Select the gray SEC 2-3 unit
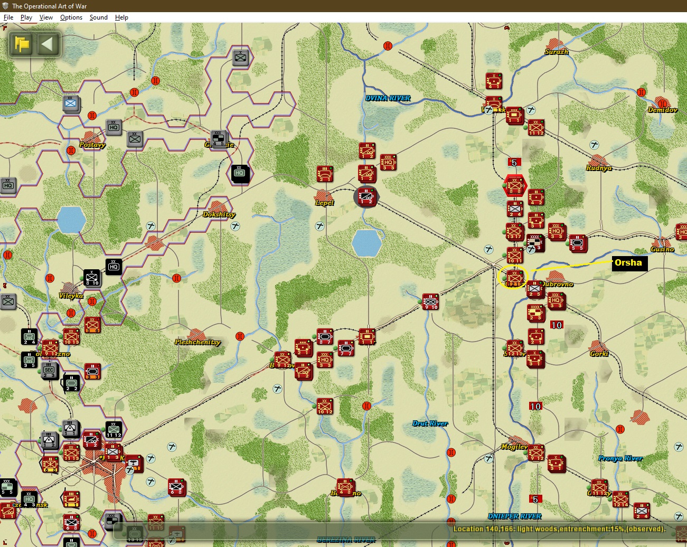The image size is (687, 547). click(49, 371)
